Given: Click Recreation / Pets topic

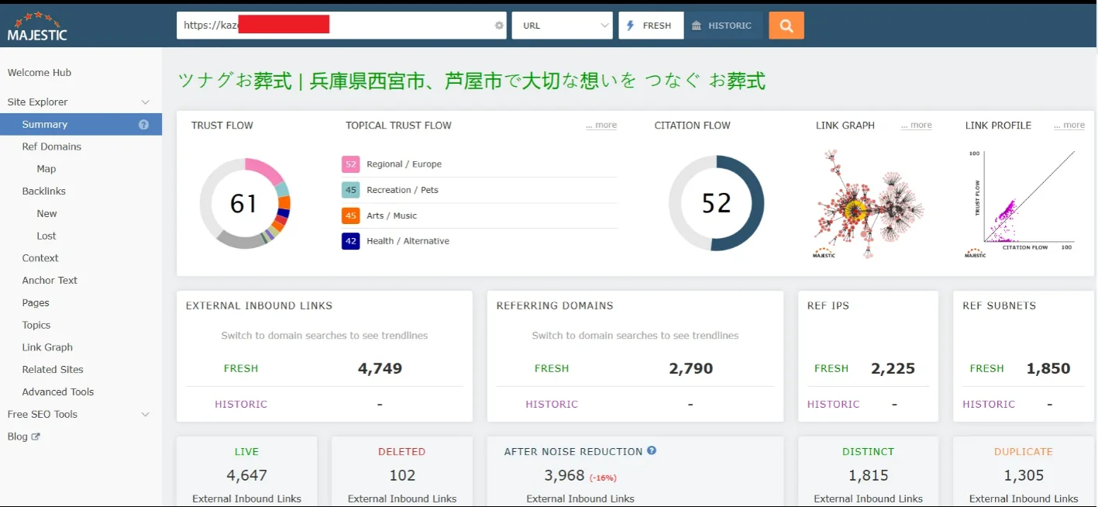Looking at the screenshot, I should click(x=402, y=190).
